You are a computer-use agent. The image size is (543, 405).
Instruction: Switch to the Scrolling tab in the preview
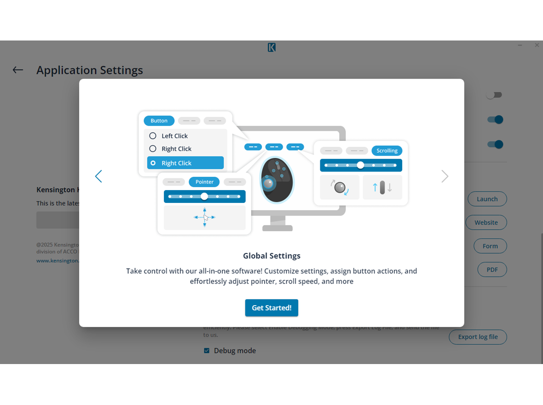pyautogui.click(x=387, y=150)
